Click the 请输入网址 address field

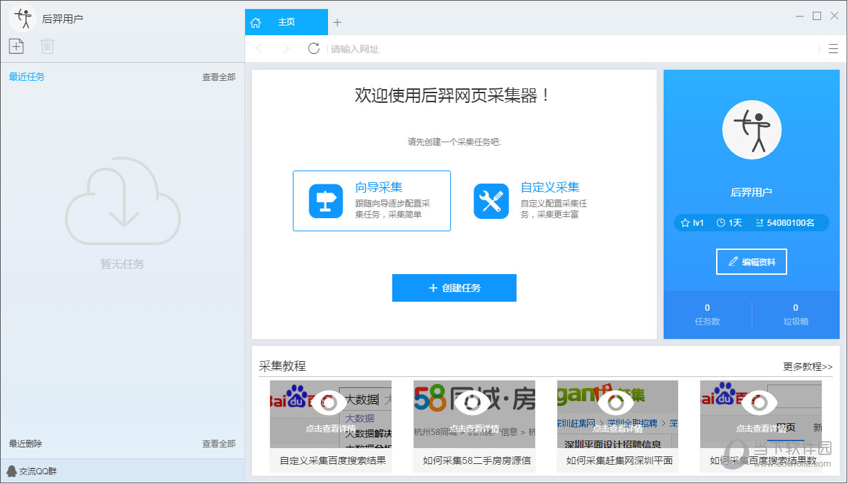click(573, 49)
